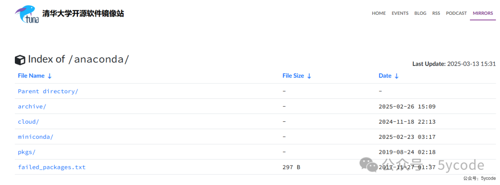Screen dimensions: 500x185
Task: Download failed_packages.txt file
Action: [x=51, y=167]
